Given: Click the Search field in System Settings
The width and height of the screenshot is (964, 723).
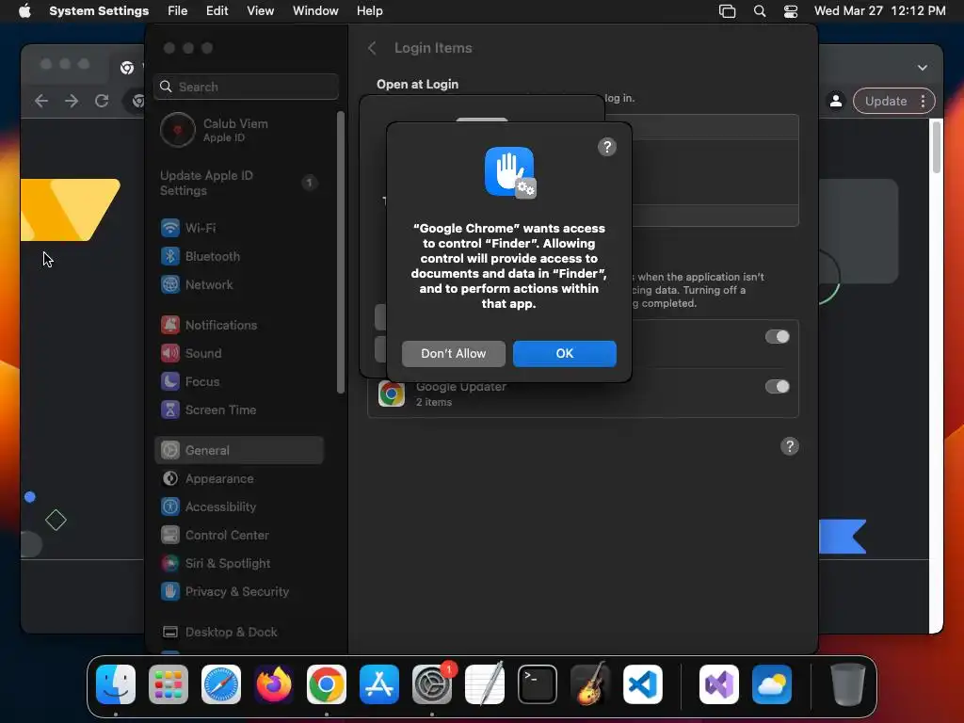Looking at the screenshot, I should 246,87.
